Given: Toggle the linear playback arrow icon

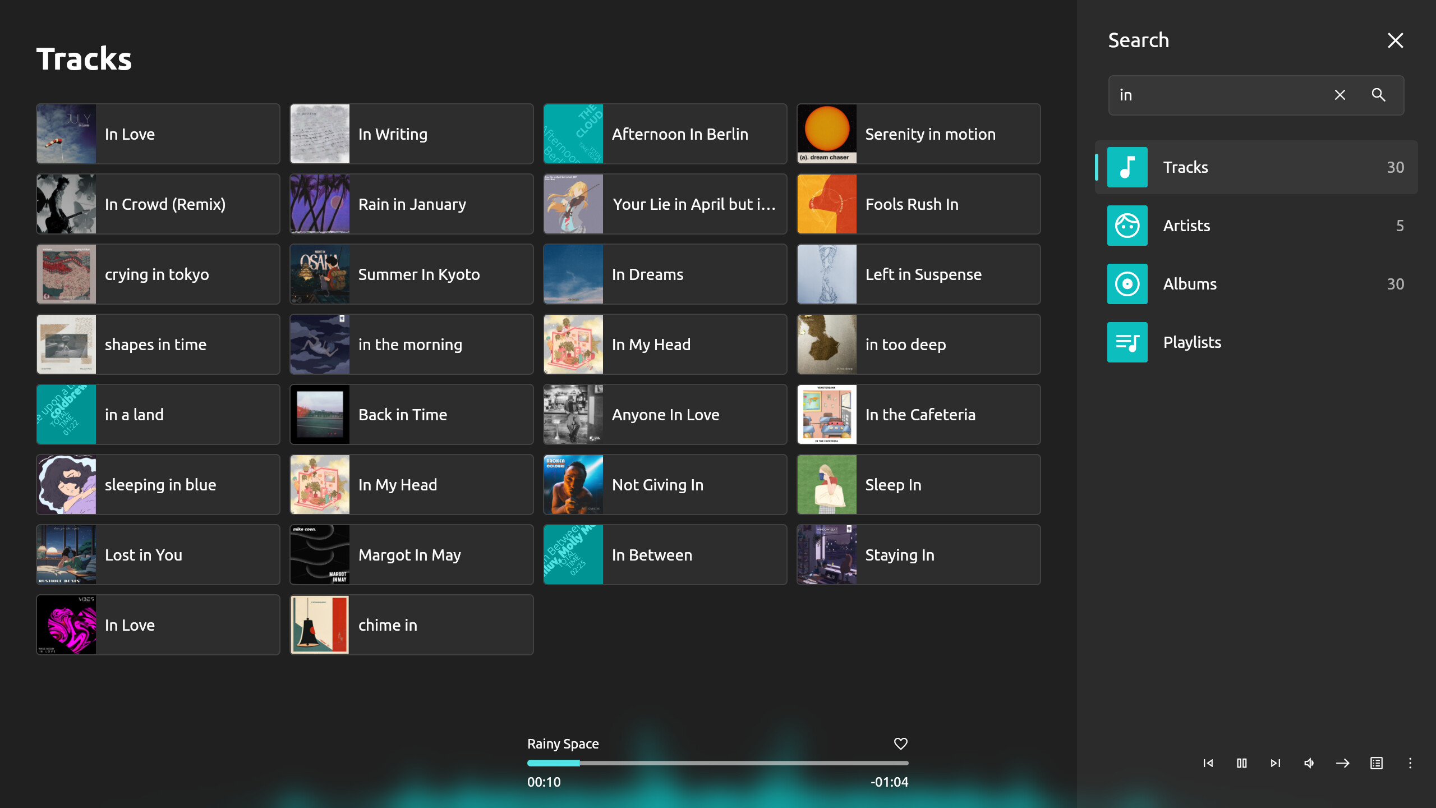Looking at the screenshot, I should click(x=1342, y=763).
